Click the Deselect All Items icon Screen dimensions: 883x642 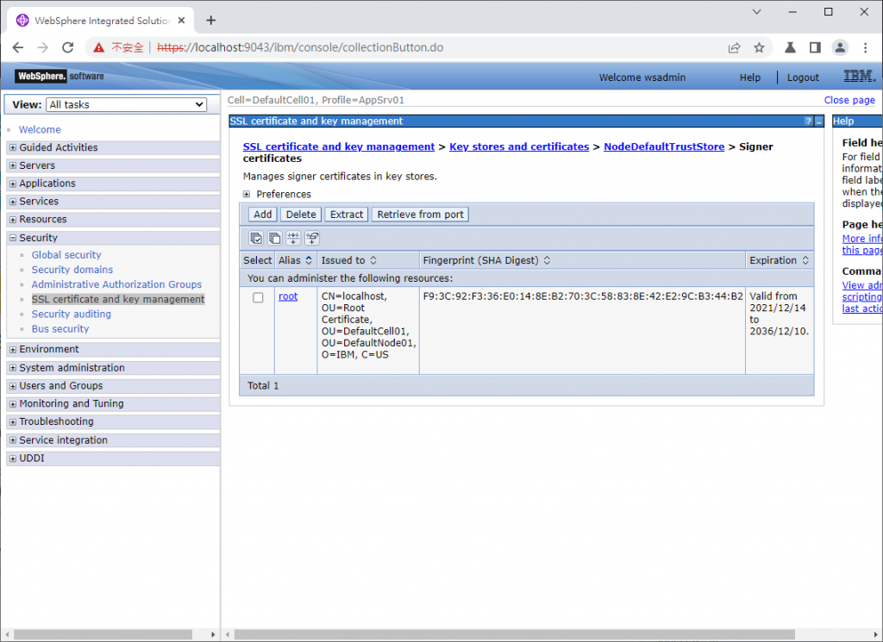click(275, 238)
